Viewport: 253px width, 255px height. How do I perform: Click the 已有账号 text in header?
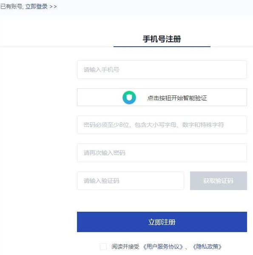pyautogui.click(x=11, y=6)
